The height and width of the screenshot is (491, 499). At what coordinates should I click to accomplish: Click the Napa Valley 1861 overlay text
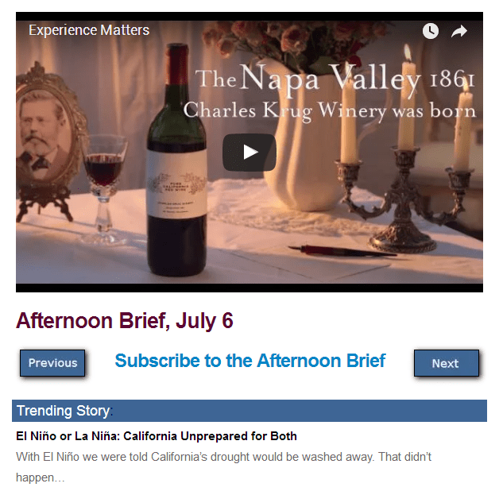[335, 79]
